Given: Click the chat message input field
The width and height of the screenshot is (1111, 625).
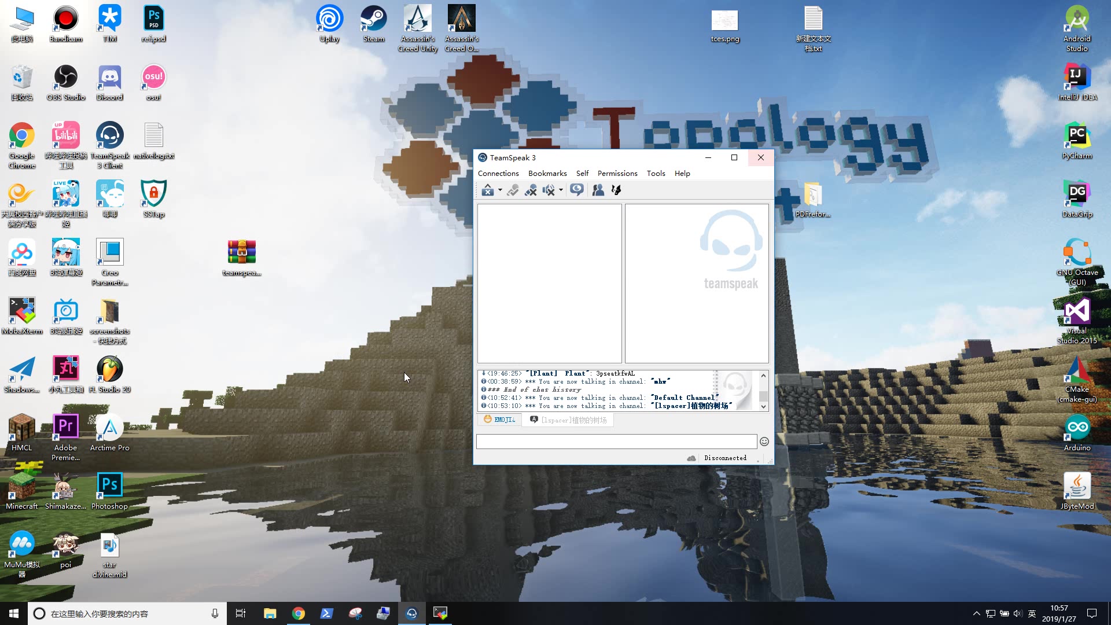Looking at the screenshot, I should click(x=616, y=440).
